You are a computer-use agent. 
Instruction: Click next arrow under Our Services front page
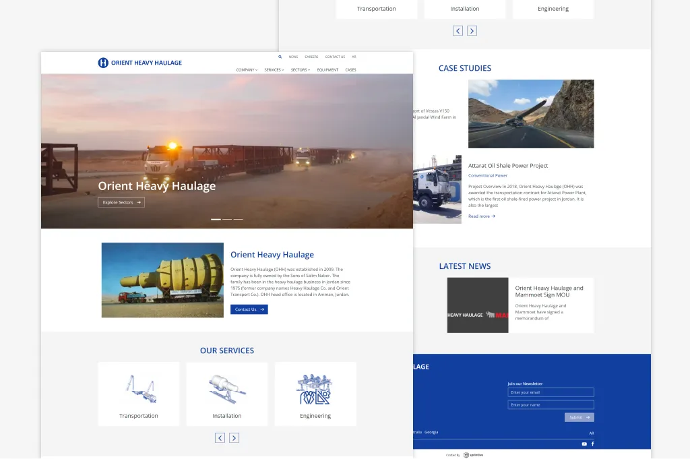[x=234, y=438]
